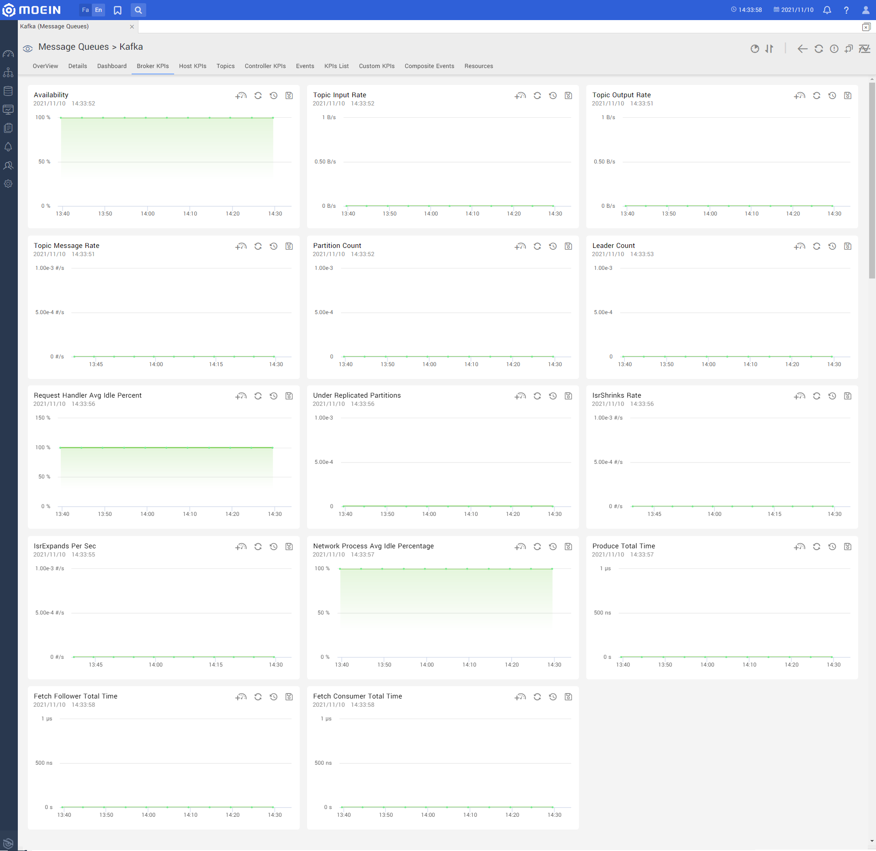Click the 2021/11/10 date in header
Viewport: 876px width, 851px height.
point(797,10)
